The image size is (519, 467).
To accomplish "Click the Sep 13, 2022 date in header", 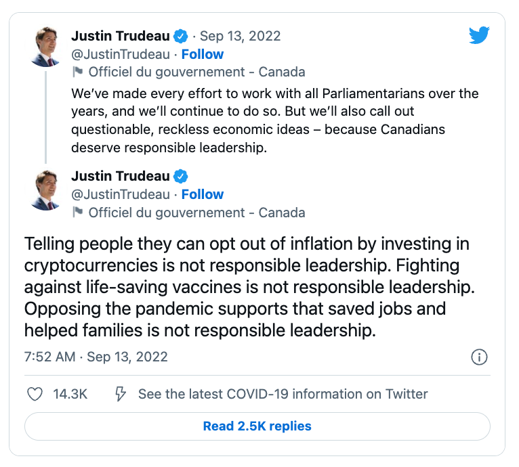I will coord(241,36).
